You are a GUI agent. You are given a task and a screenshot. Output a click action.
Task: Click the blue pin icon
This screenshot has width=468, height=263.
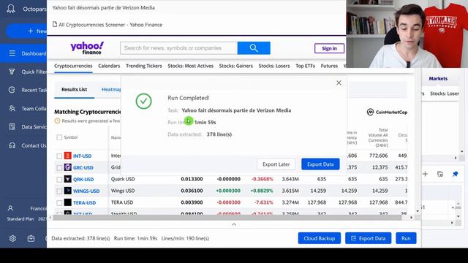(x=455, y=174)
